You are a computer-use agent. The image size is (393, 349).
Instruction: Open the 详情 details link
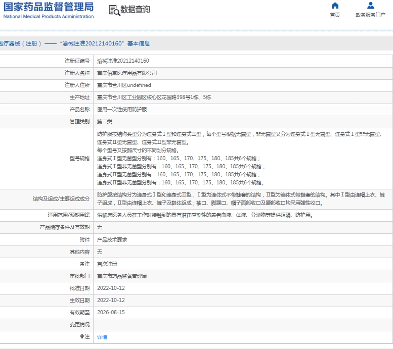tap(102, 337)
